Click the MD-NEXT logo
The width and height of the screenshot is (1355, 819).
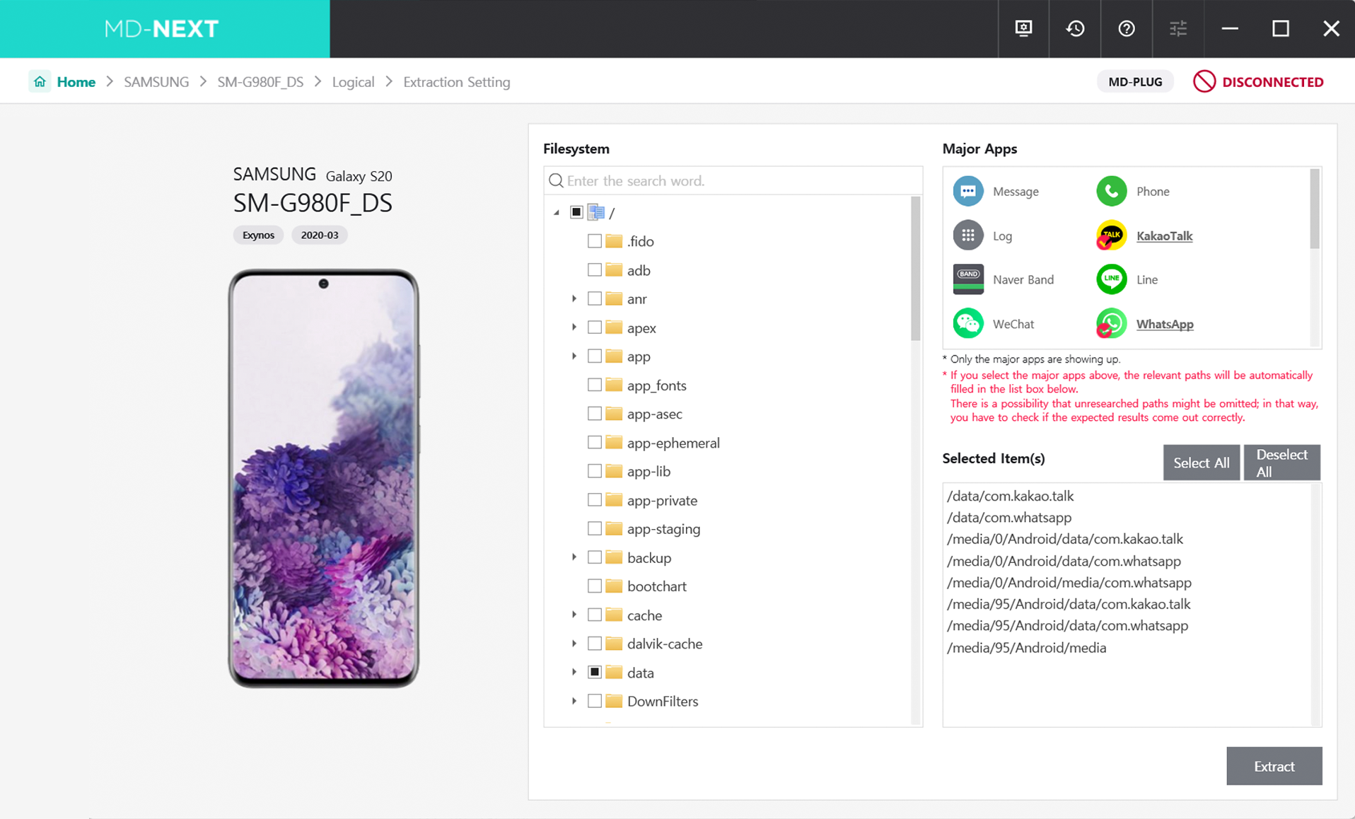[161, 29]
